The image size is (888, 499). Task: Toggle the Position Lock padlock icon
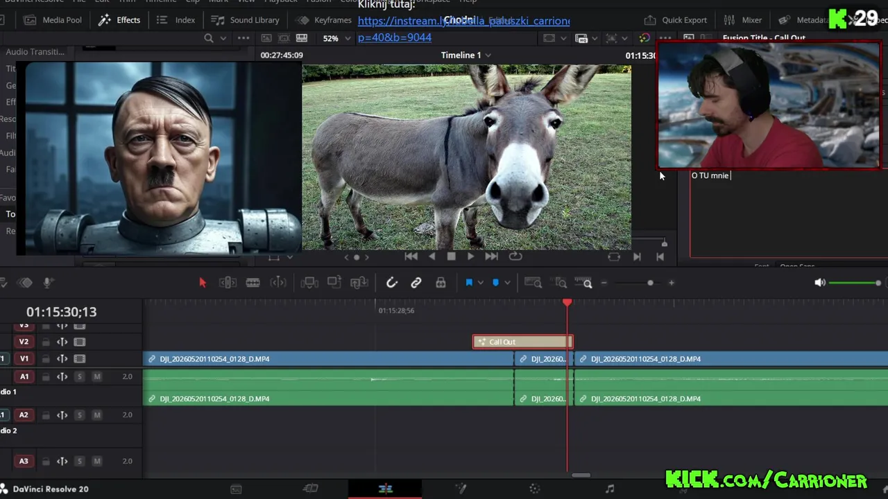pos(441,283)
